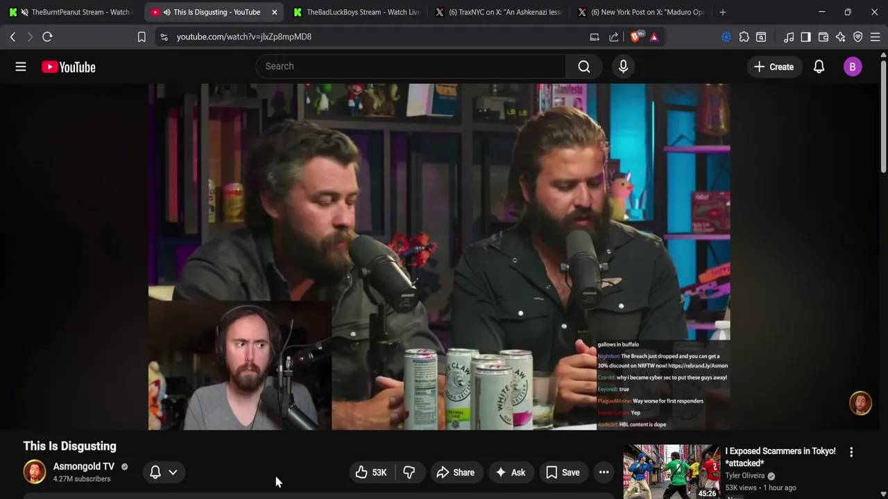Open the blue circular extension icon
Screen dimensions: 888x499
click(x=726, y=37)
